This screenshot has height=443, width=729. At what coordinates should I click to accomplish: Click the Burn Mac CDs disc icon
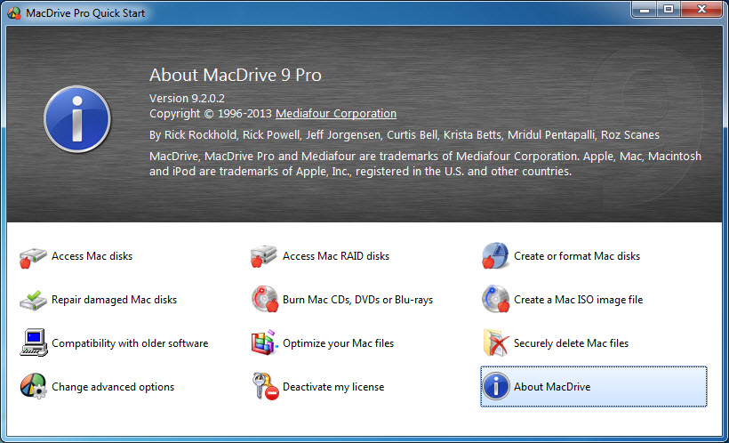coord(265,299)
